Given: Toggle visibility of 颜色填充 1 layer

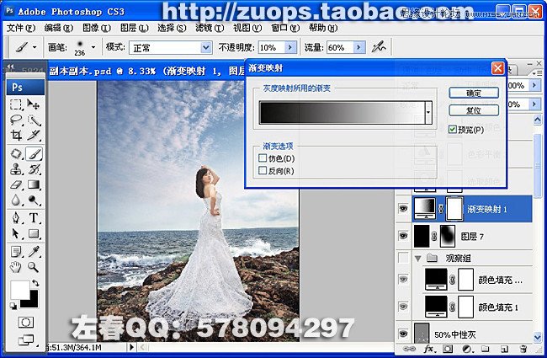Looking at the screenshot, I should [x=403, y=307].
